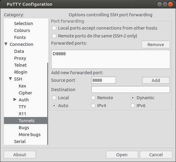Open the Serial category
Screen dimensions: 176x162
point(20,141)
